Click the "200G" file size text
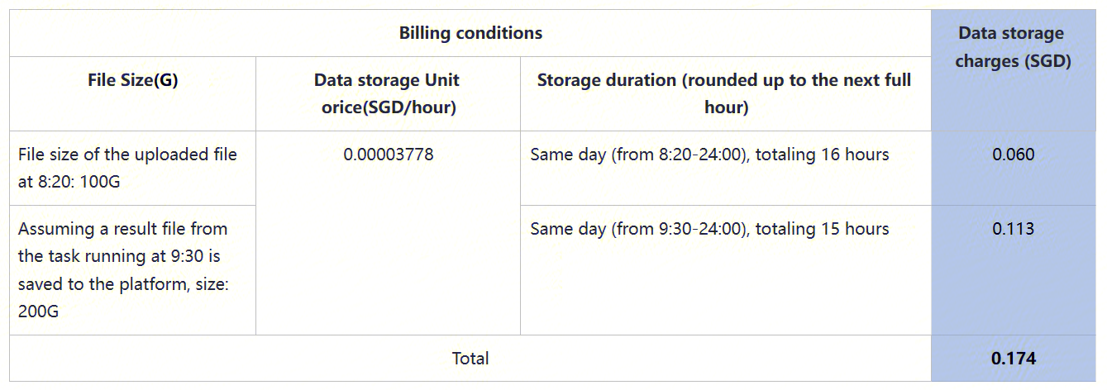 40,312
